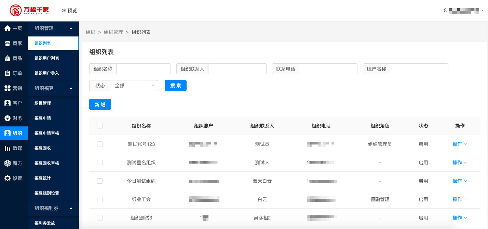Open the 财务 yen icon

8,118
